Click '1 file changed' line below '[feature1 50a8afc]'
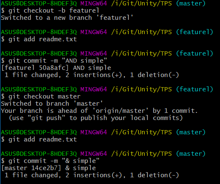The image size is (220, 184). click(92, 75)
